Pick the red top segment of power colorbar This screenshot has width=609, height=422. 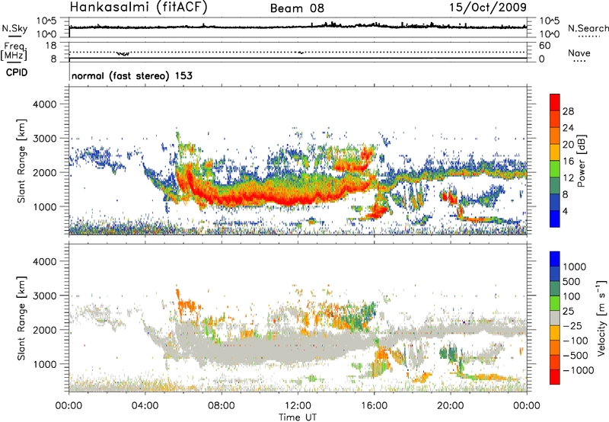pos(555,103)
